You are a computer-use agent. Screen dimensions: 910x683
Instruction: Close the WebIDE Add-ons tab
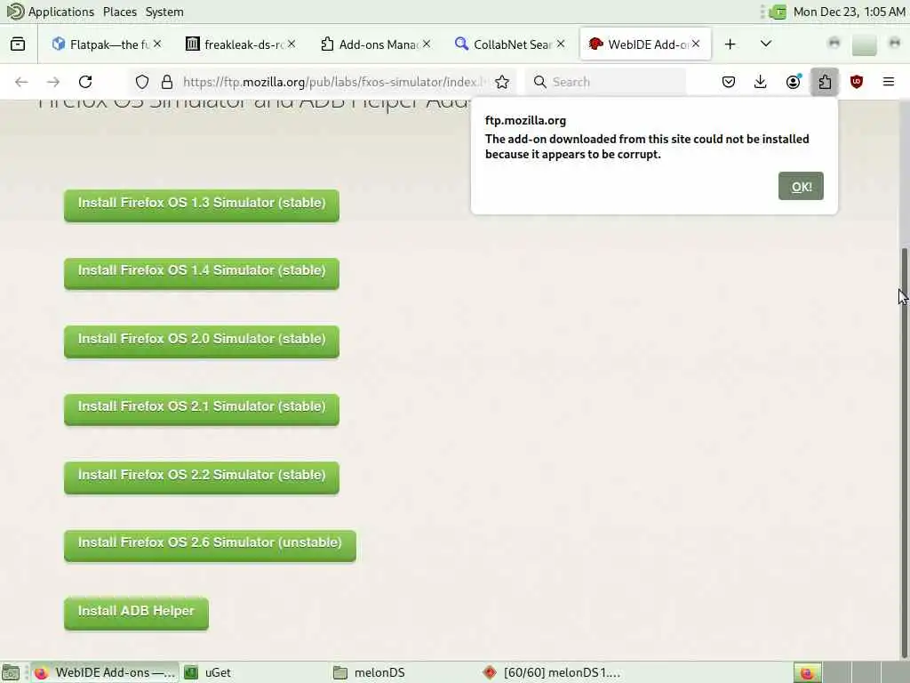[x=696, y=44]
